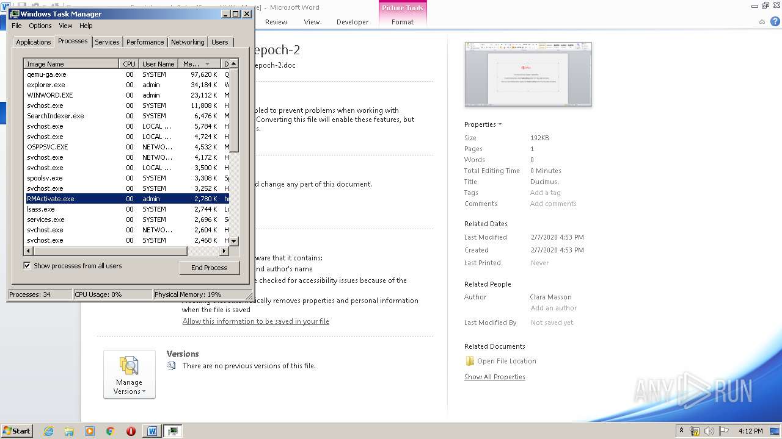782x439 pixels.
Task: Click the Start button
Action: click(17, 431)
